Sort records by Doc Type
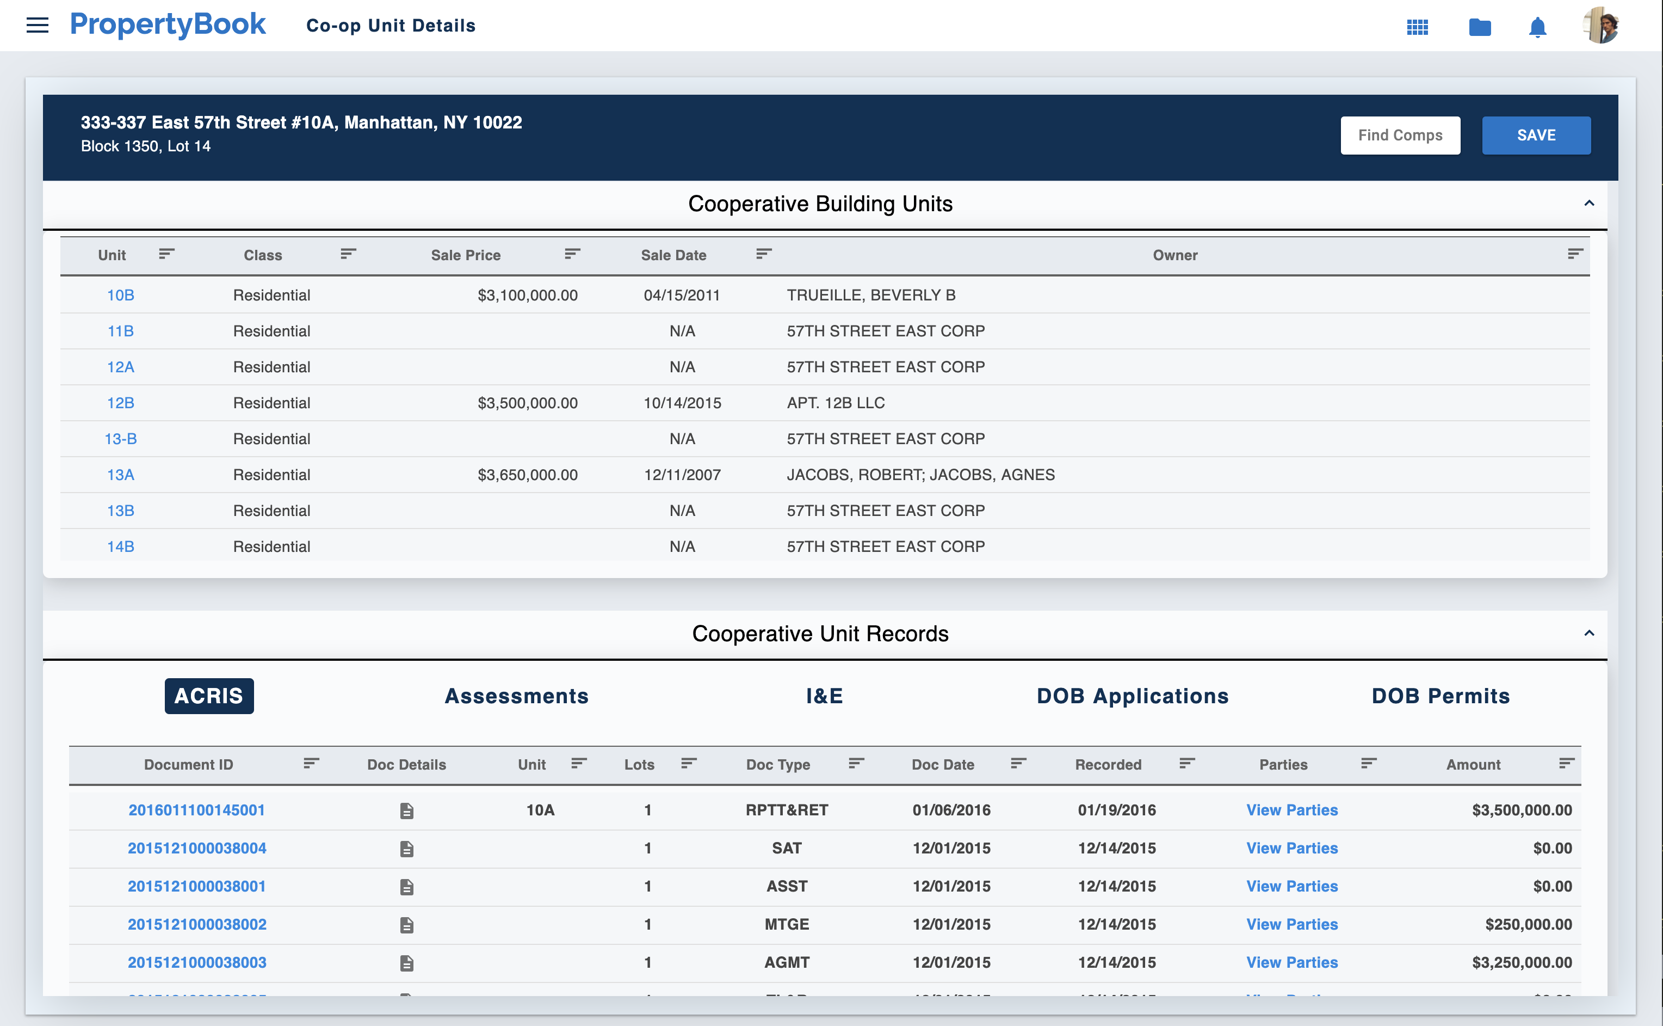Viewport: 1663px width, 1026px height. [857, 764]
